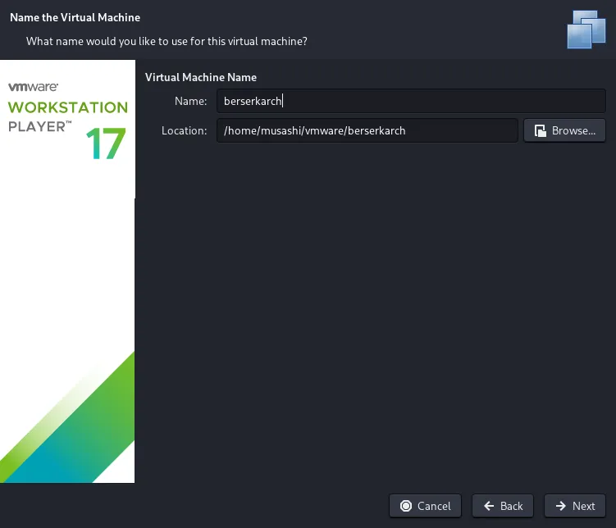The image size is (616, 528).
Task: Click the "Name the Virtual Machine" title
Action: (75, 17)
